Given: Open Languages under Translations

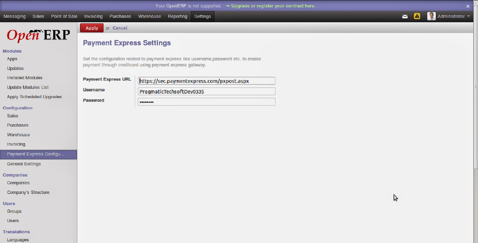Looking at the screenshot, I should 18,240.
